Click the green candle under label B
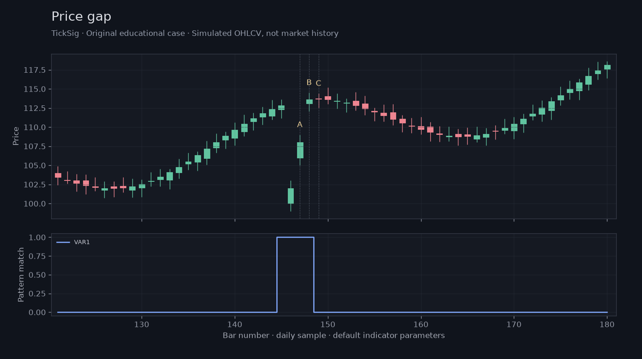 point(309,102)
